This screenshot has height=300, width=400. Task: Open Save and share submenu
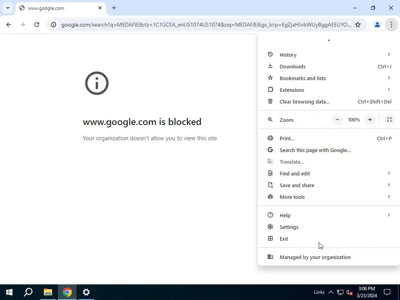pyautogui.click(x=329, y=185)
